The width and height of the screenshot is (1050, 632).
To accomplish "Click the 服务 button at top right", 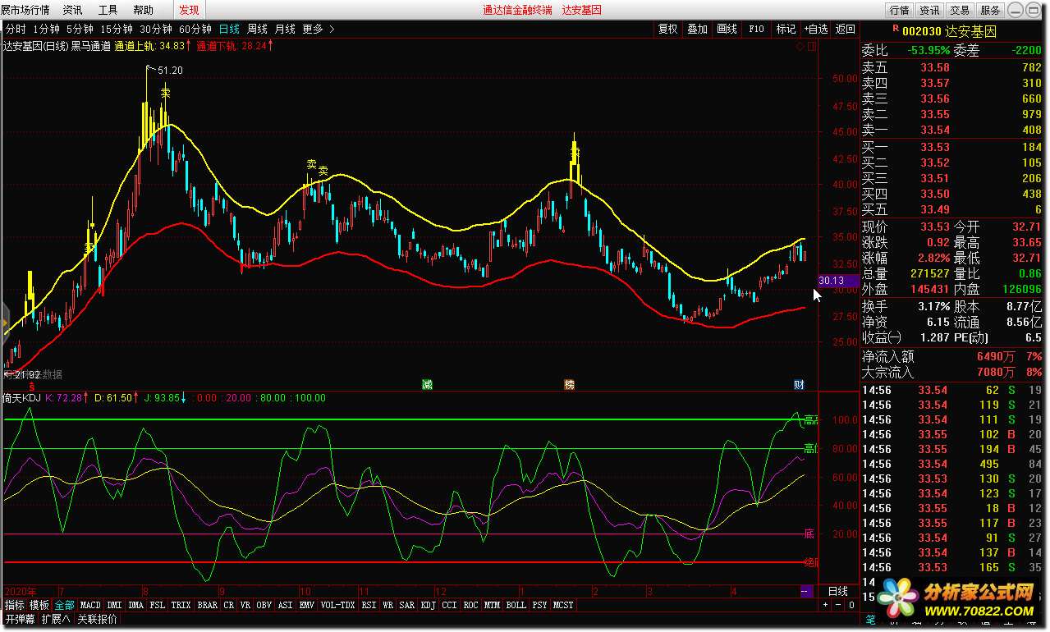I will point(990,11).
